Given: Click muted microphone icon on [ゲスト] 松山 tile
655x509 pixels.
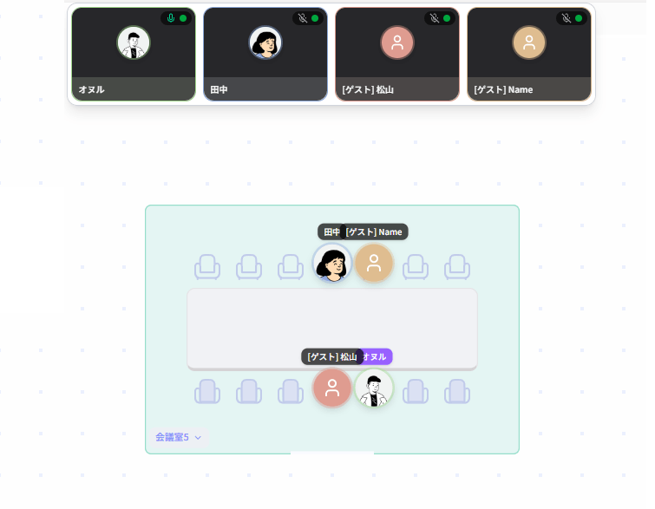Looking at the screenshot, I should click(435, 18).
